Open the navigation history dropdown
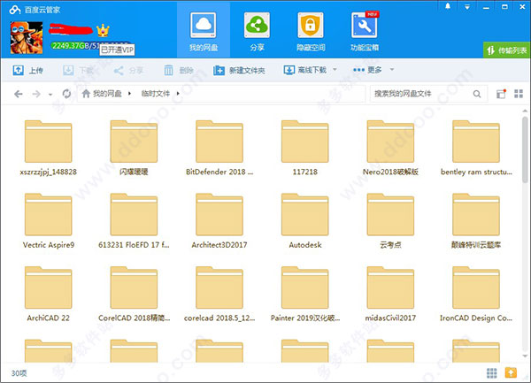 50,95
